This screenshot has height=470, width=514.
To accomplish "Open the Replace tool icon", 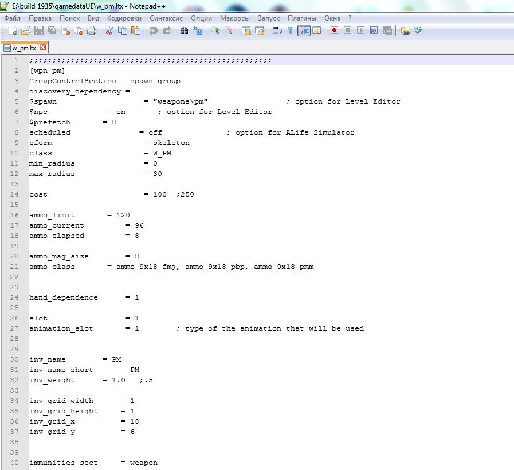I will click(x=198, y=31).
